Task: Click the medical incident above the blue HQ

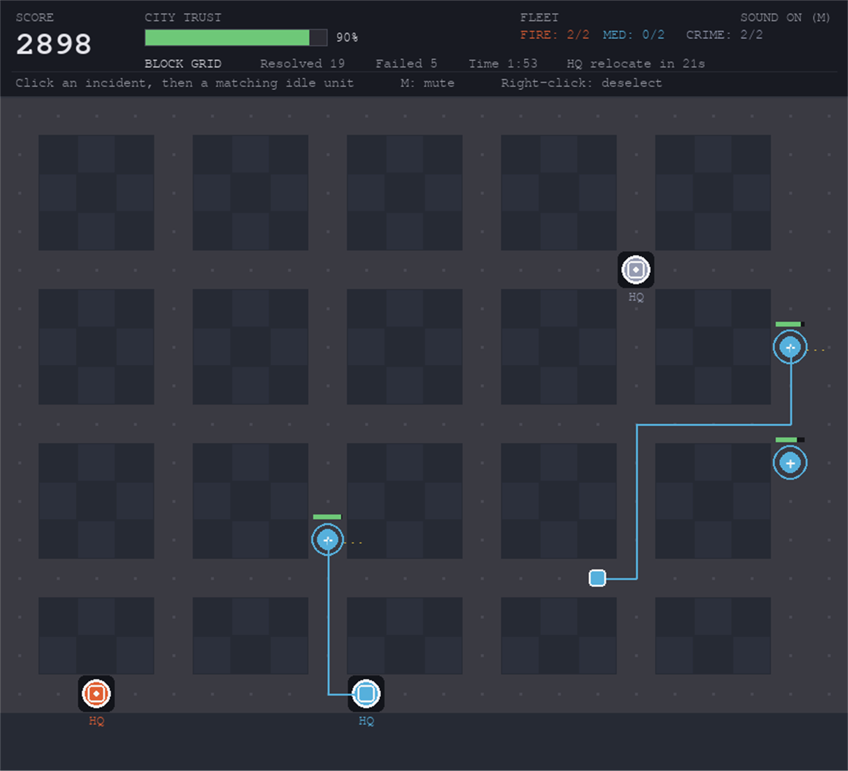Action: click(x=327, y=540)
